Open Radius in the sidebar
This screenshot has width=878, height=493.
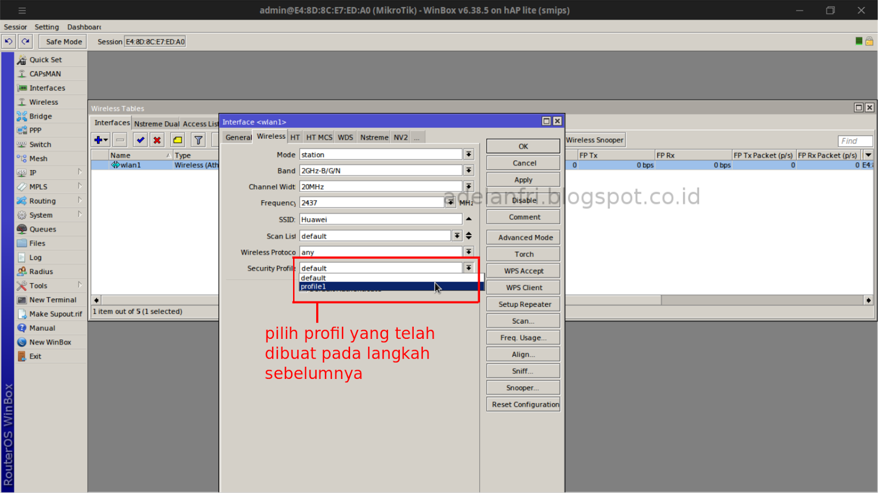[41, 272]
